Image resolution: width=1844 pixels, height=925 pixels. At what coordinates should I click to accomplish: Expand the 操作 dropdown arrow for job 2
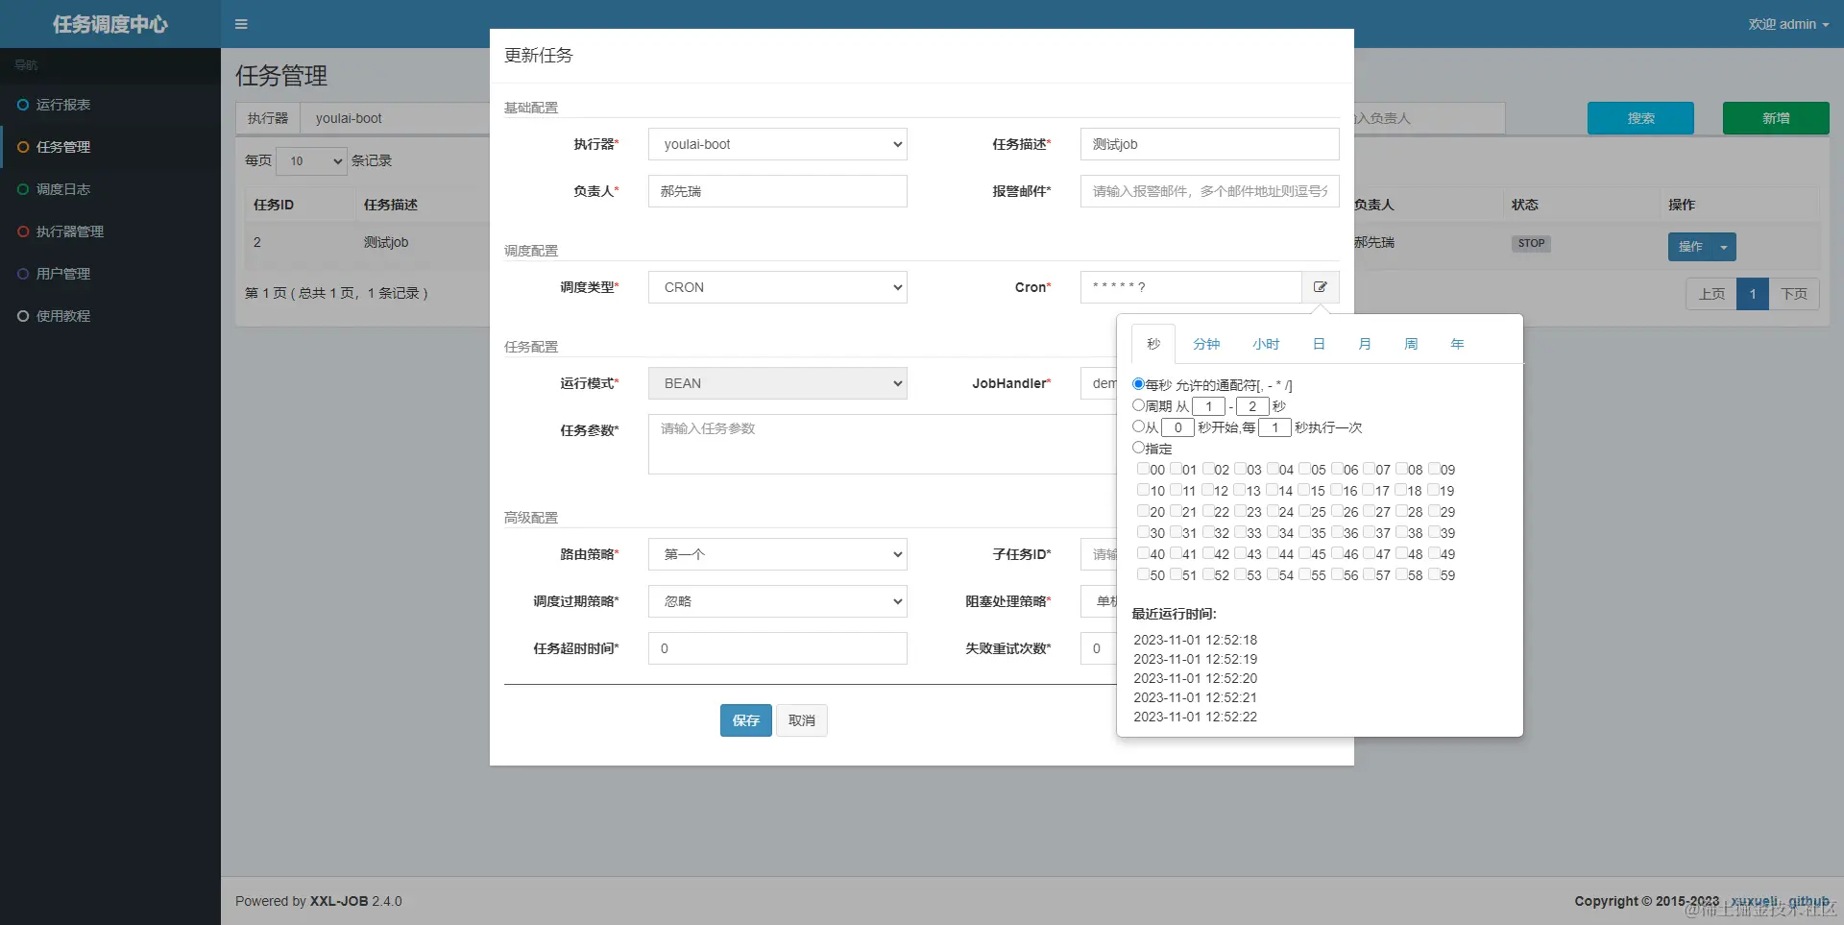pos(1724,247)
